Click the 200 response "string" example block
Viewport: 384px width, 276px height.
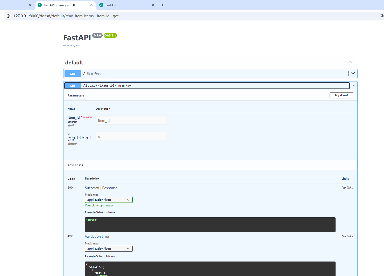(x=210, y=225)
